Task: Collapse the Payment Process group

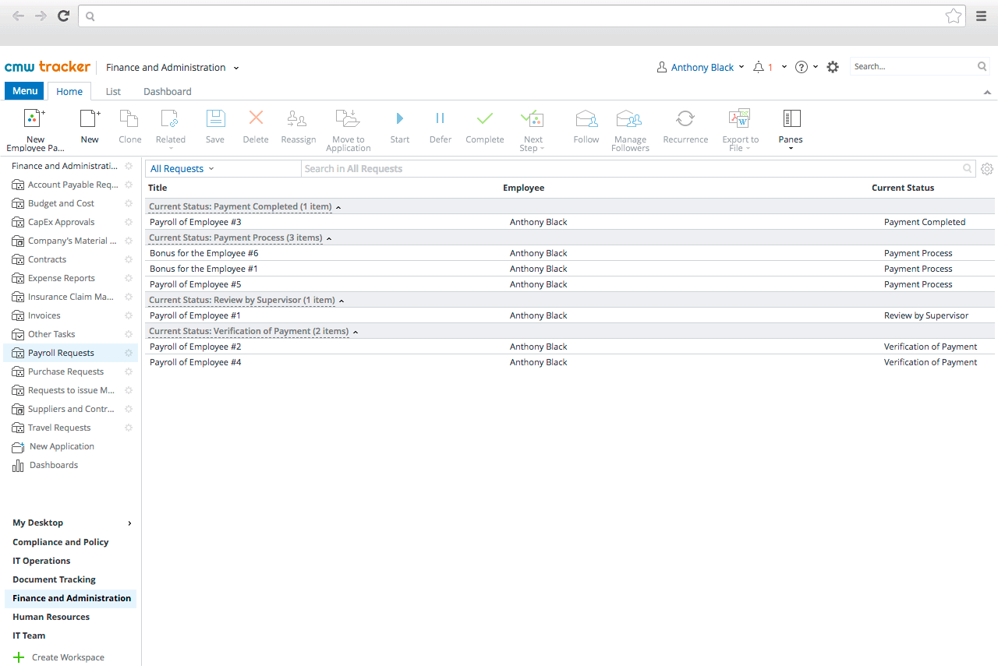Action: point(329,238)
